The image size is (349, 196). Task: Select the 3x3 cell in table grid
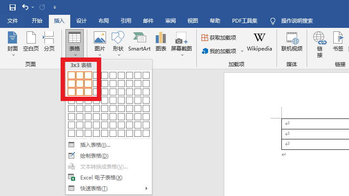pos(88,91)
